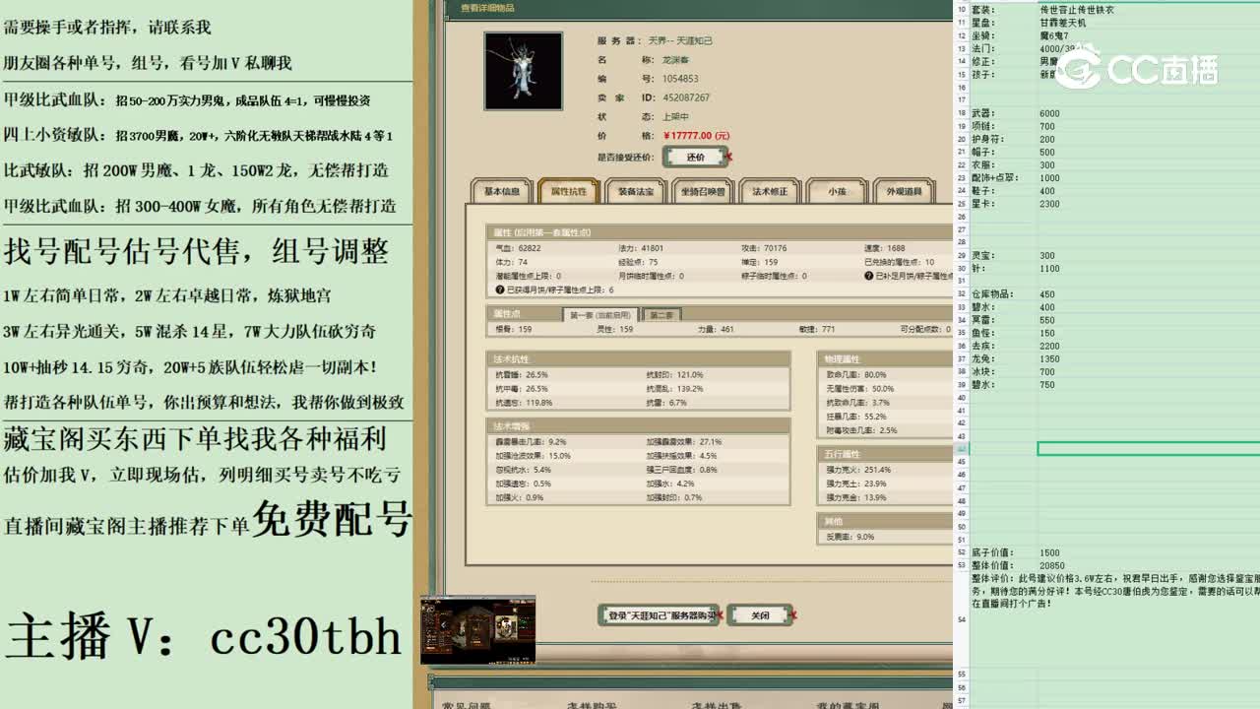Click the price ¥17777.00 (元)

click(697, 136)
